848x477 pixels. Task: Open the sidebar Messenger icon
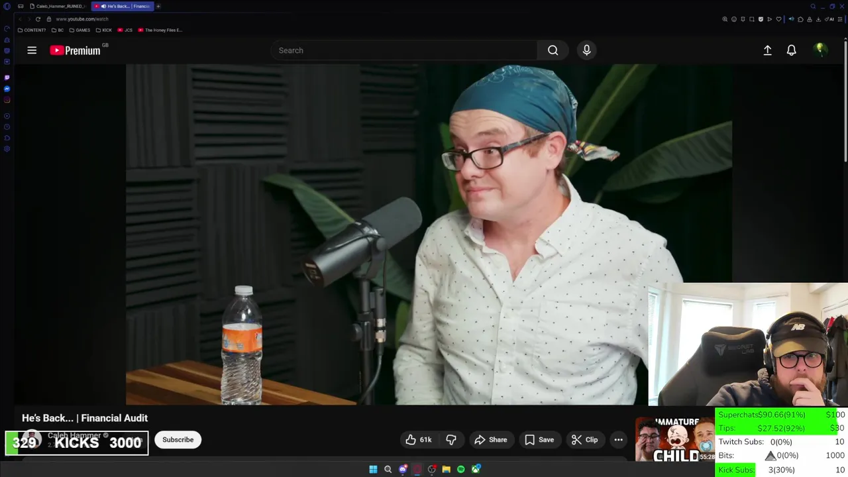(x=7, y=89)
